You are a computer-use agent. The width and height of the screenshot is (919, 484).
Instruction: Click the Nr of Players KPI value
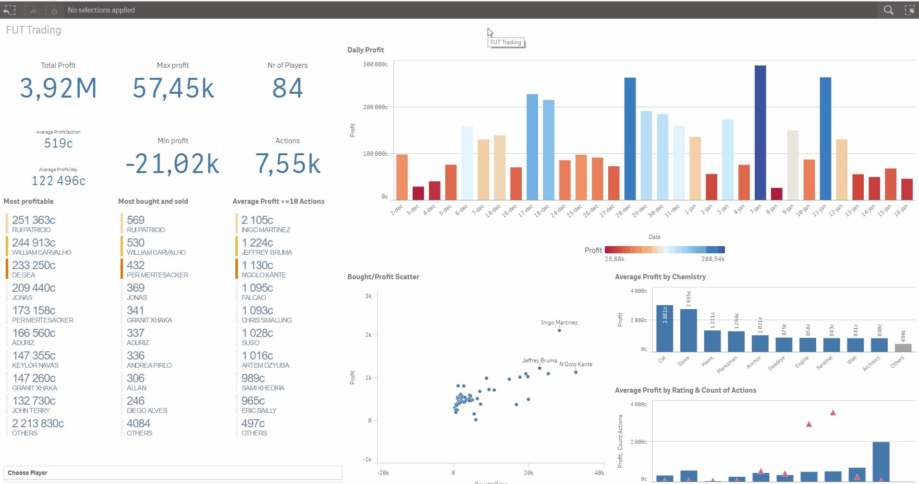287,88
